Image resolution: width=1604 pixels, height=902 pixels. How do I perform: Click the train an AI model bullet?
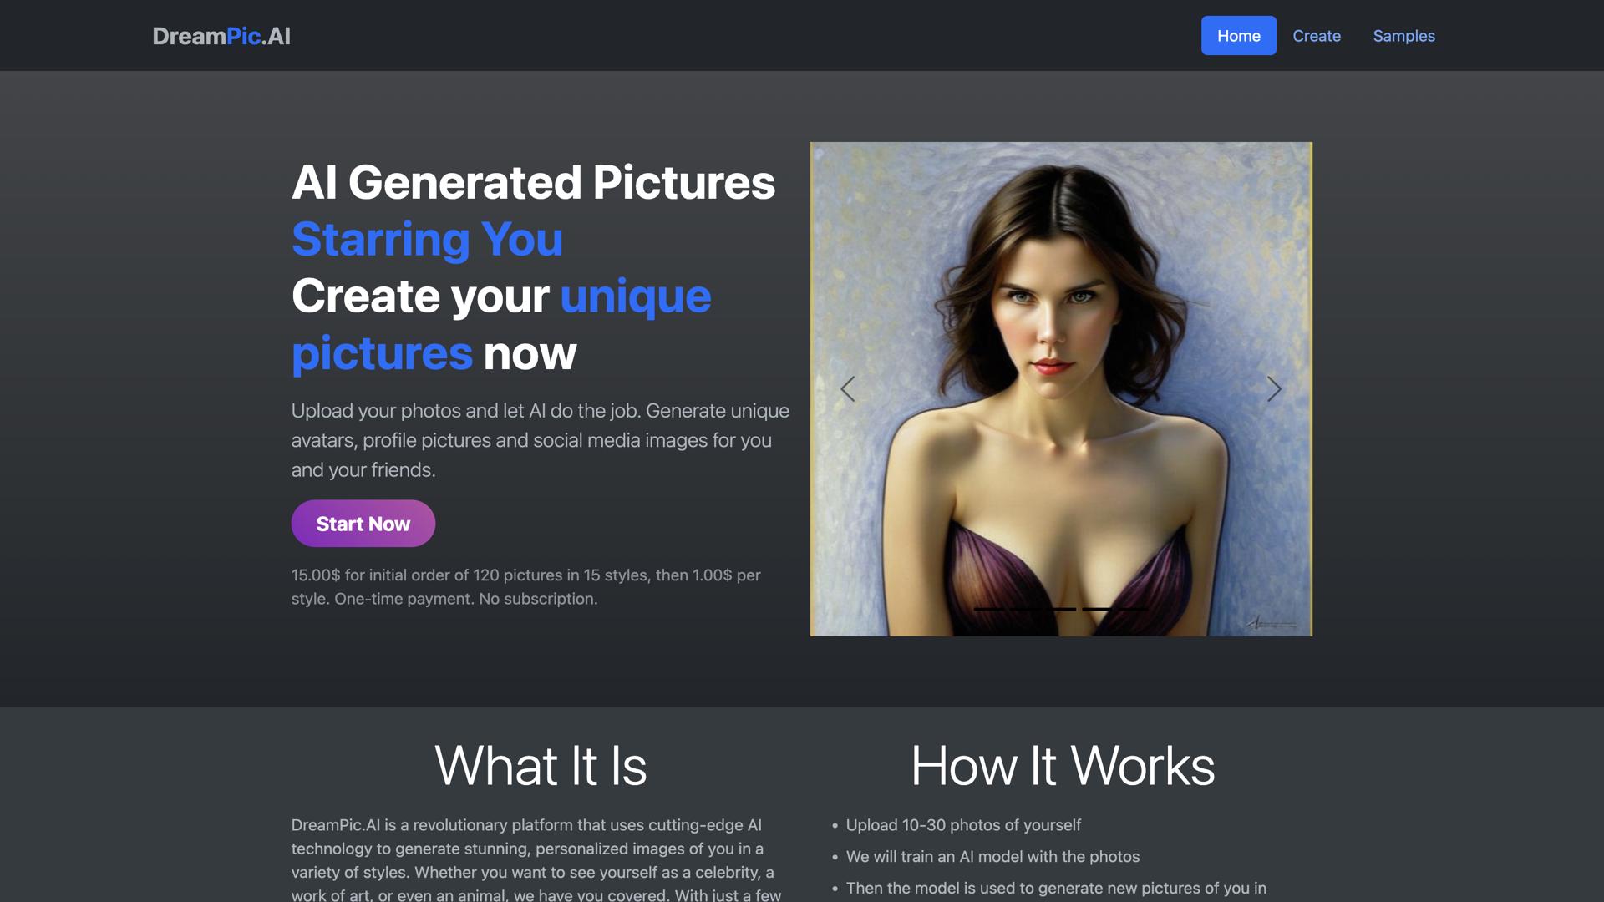click(x=992, y=857)
